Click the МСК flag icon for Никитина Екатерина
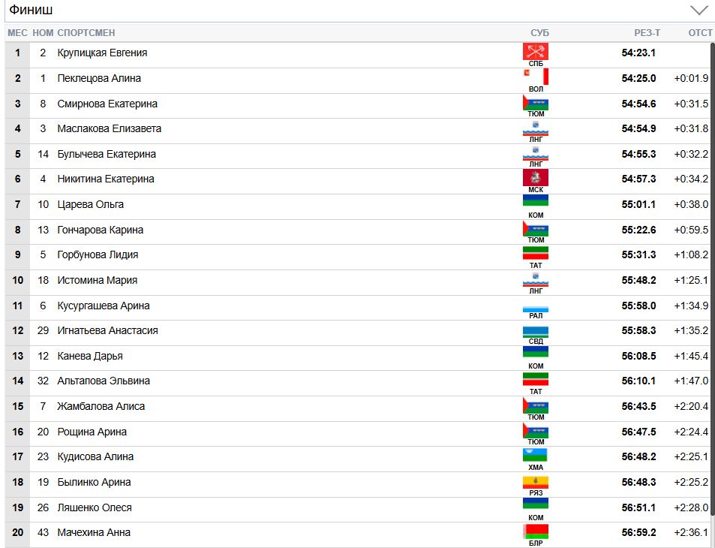This screenshot has height=548, width=715. (536, 177)
